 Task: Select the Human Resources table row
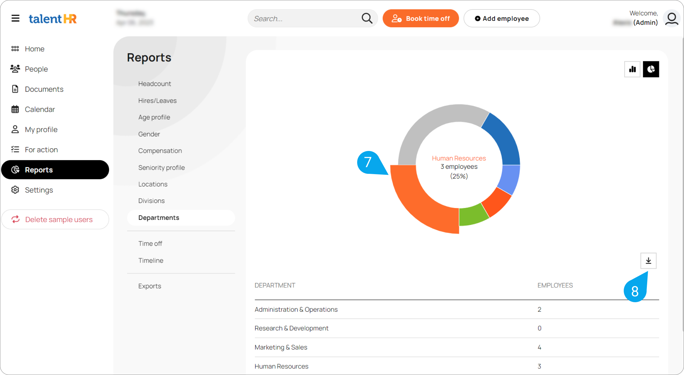tap(457, 366)
